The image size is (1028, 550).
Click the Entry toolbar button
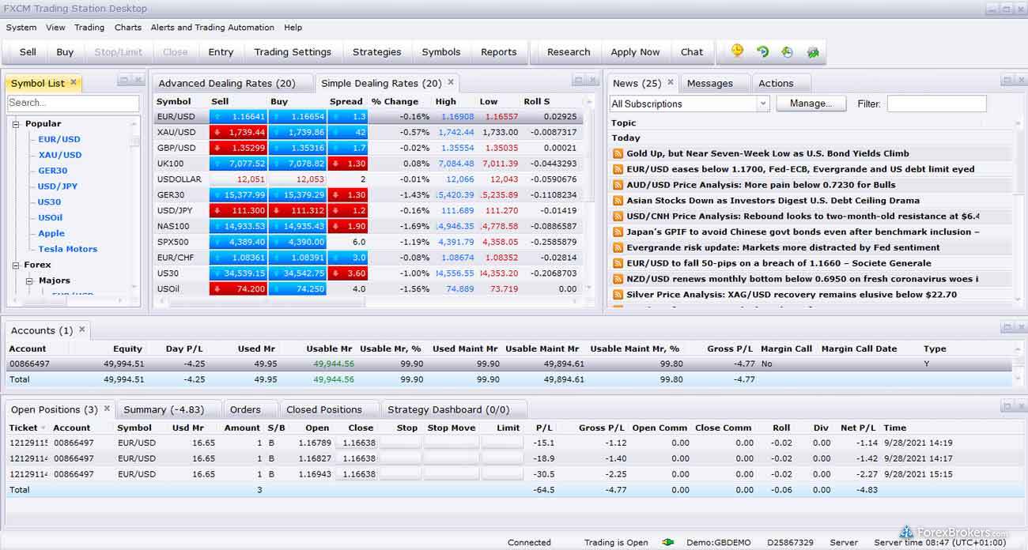[221, 52]
